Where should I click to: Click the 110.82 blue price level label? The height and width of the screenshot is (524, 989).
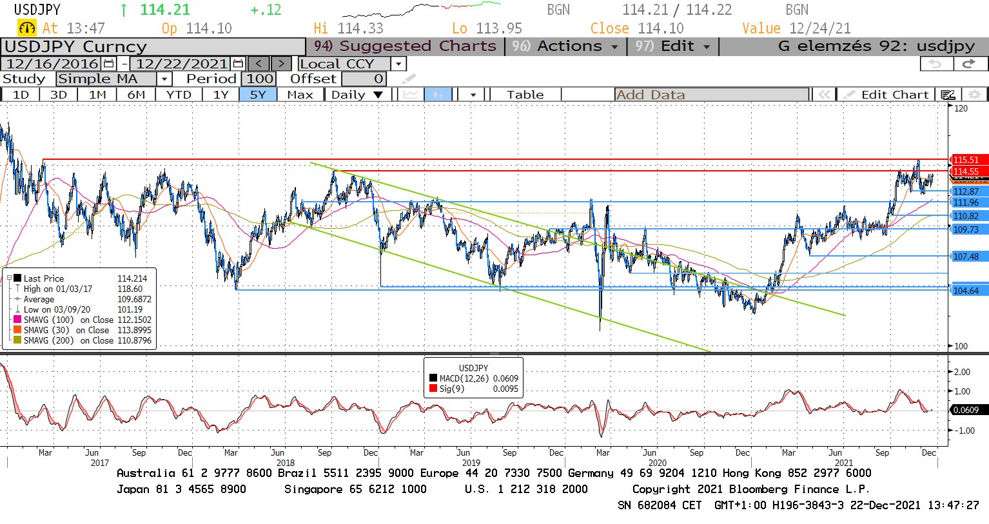click(x=970, y=216)
